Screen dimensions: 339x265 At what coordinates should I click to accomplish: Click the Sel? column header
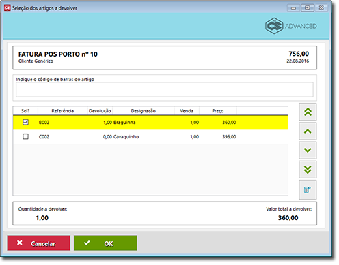[25, 111]
